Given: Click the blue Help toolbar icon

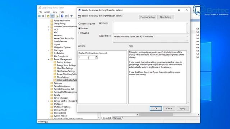Looking at the screenshot, I should [x=62, y=16].
